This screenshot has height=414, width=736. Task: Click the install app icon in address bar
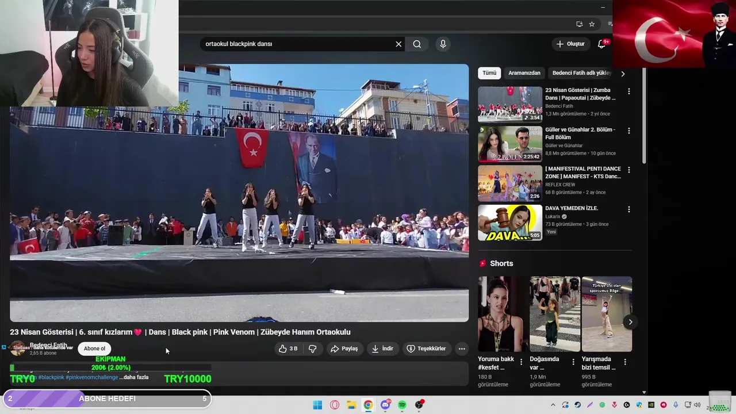pos(579,24)
